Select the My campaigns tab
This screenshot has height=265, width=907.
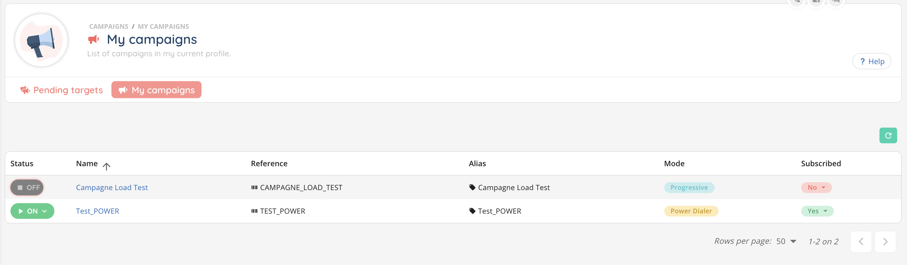point(156,90)
